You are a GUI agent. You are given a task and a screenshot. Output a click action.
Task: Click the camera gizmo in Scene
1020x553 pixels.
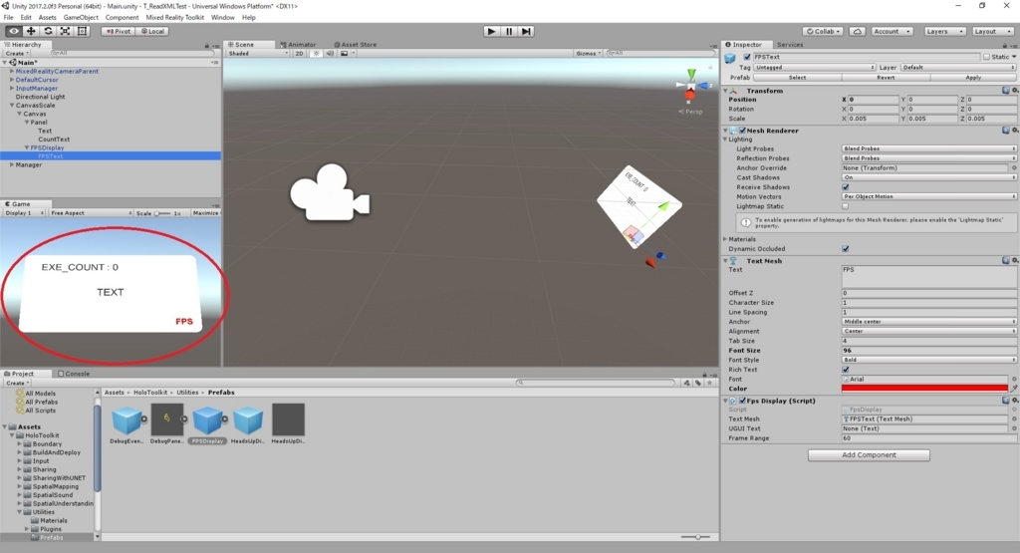[x=330, y=192]
